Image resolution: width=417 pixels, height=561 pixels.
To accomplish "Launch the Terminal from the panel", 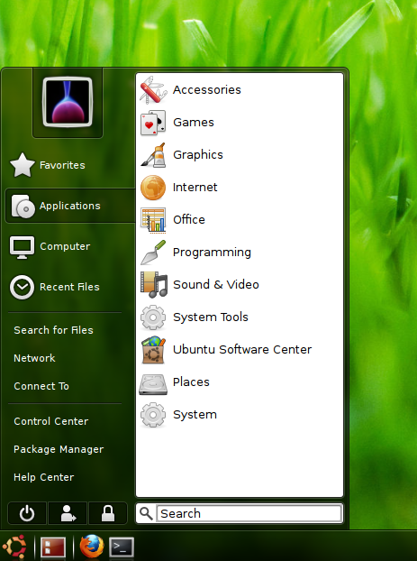I will point(122,547).
